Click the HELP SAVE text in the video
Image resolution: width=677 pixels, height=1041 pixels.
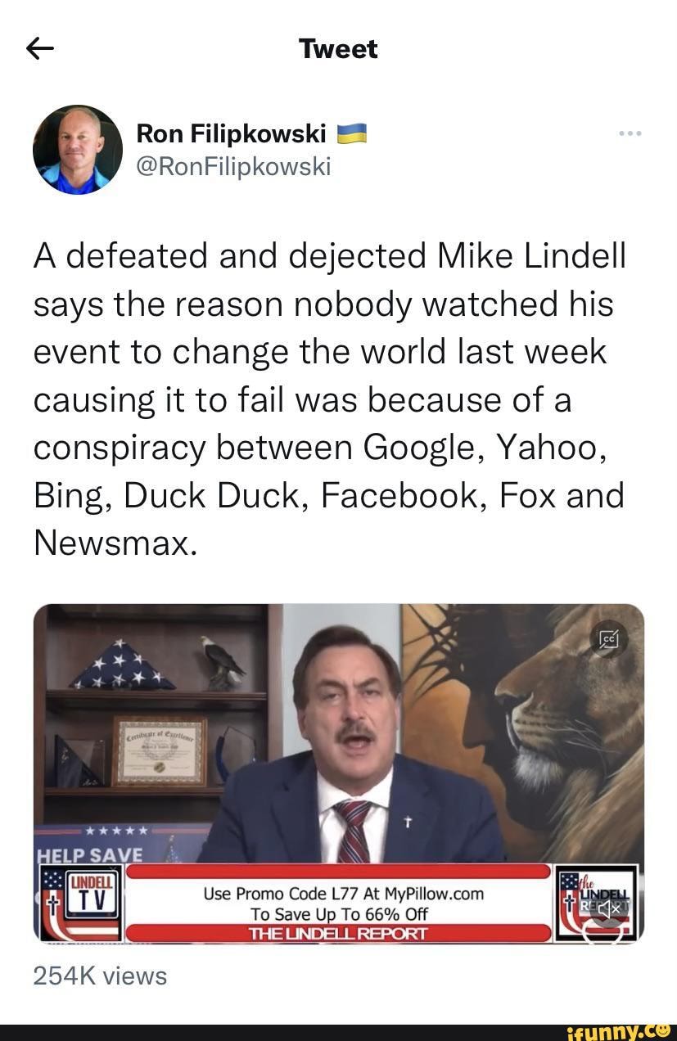pos(89,854)
